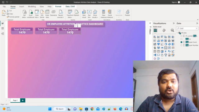Select the dashboard title text box
The width and height of the screenshot is (199, 112).
[75, 24]
